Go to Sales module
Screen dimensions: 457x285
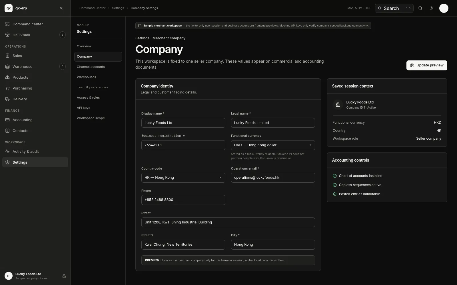tap(35, 56)
